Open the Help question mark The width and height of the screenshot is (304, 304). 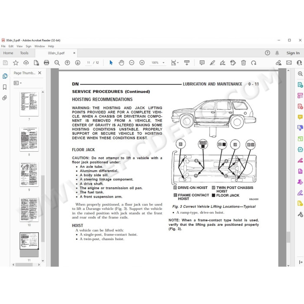click(x=268, y=53)
